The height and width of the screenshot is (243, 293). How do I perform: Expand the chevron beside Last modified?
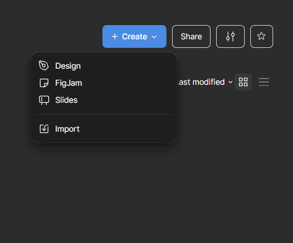click(230, 82)
